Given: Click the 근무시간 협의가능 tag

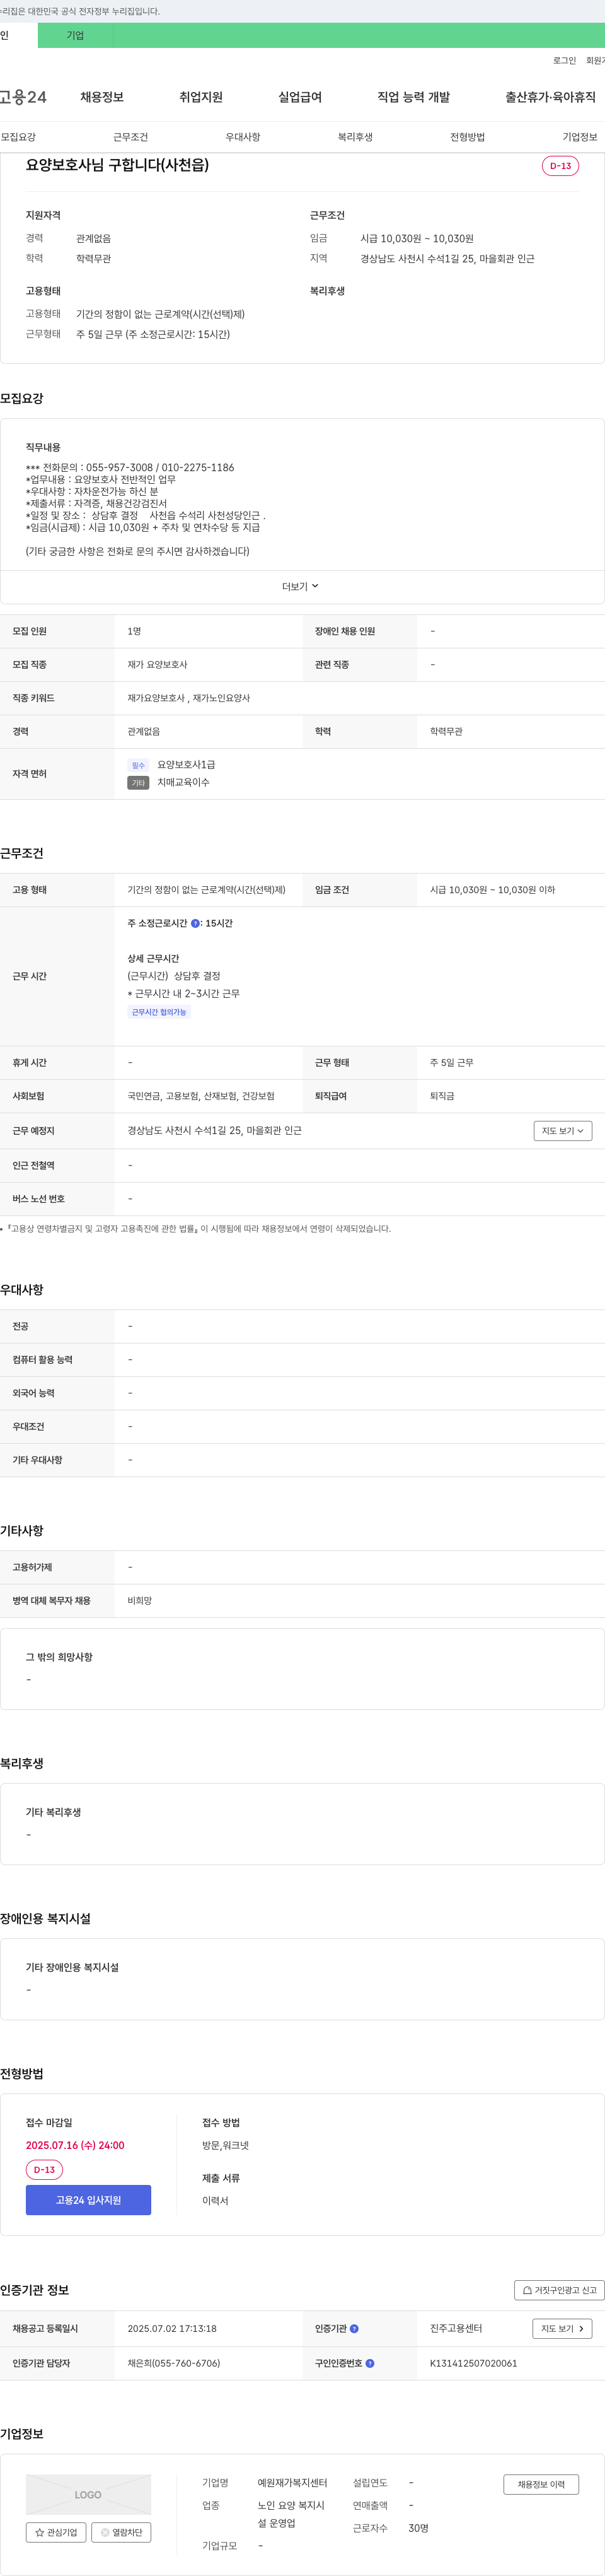Looking at the screenshot, I should (x=159, y=1012).
